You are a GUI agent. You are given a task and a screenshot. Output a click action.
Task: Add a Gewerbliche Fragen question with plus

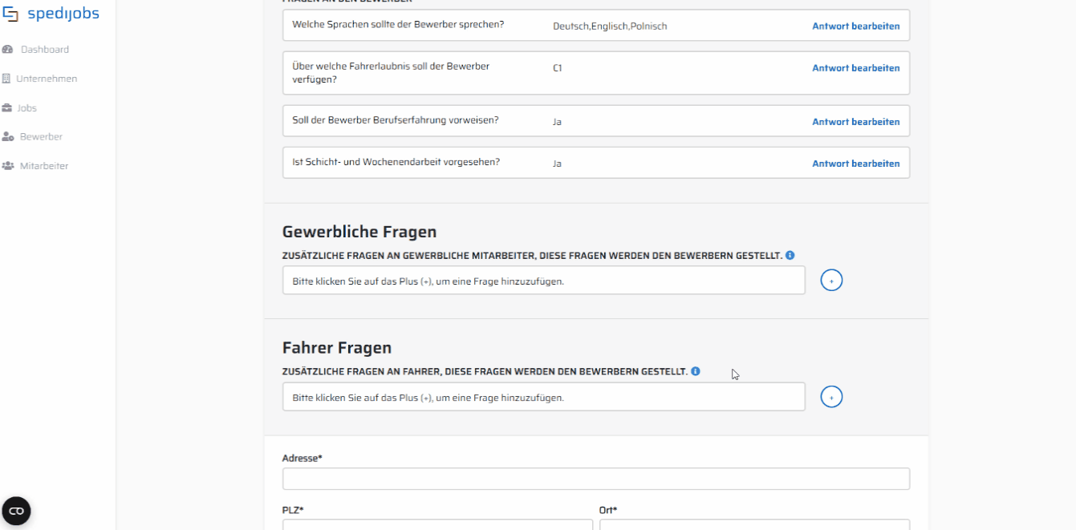(831, 281)
